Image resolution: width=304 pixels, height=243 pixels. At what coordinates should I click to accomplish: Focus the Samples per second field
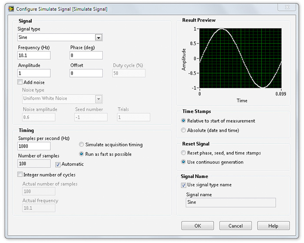34,146
